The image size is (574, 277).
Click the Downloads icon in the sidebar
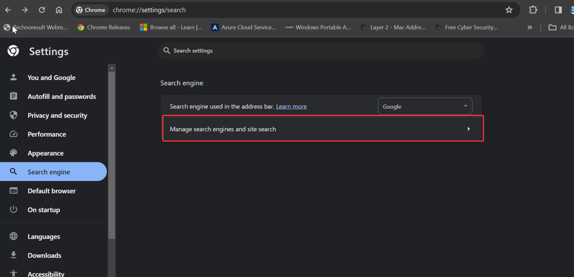13,255
